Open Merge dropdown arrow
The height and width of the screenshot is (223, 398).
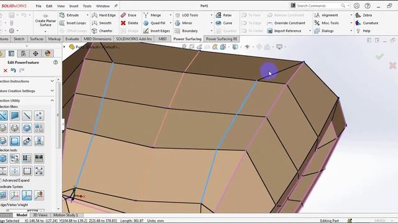coord(170,15)
